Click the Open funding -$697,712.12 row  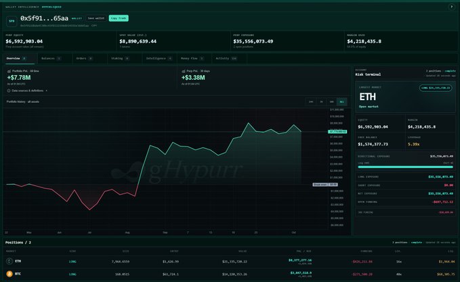pos(405,202)
